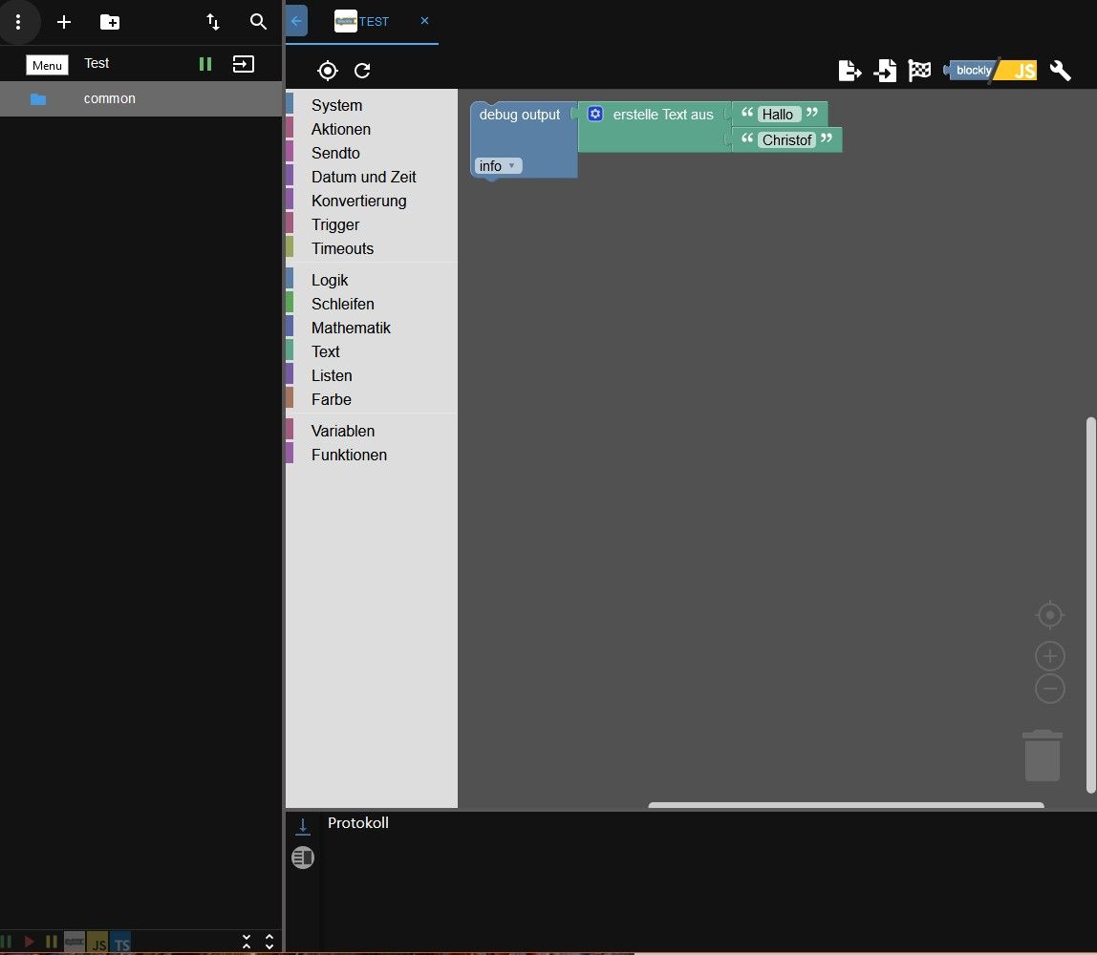Screen dimensions: 1097x955
Task: Open the Farbe category
Action: [x=372, y=399]
